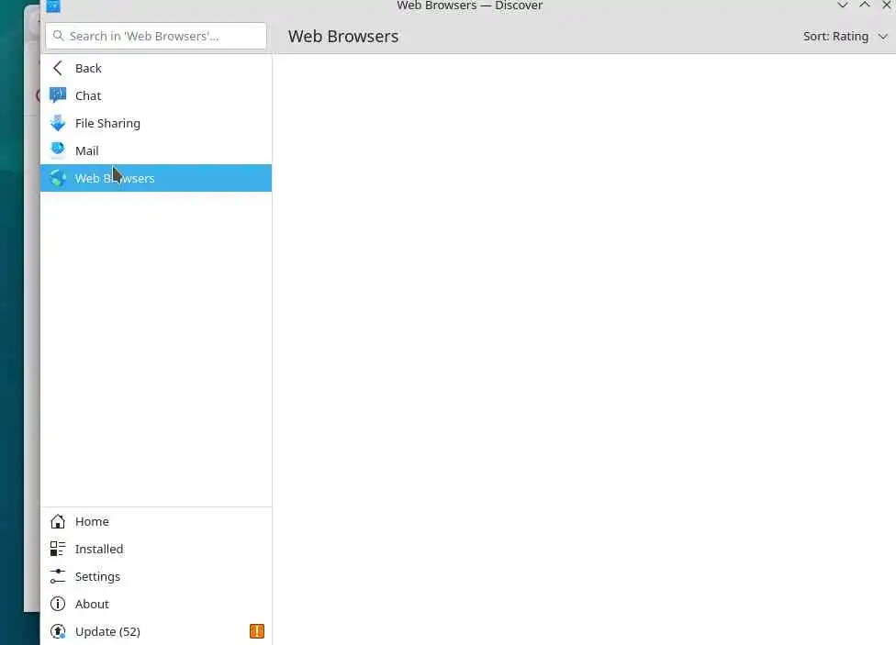Click the Mail category icon

[x=58, y=150]
